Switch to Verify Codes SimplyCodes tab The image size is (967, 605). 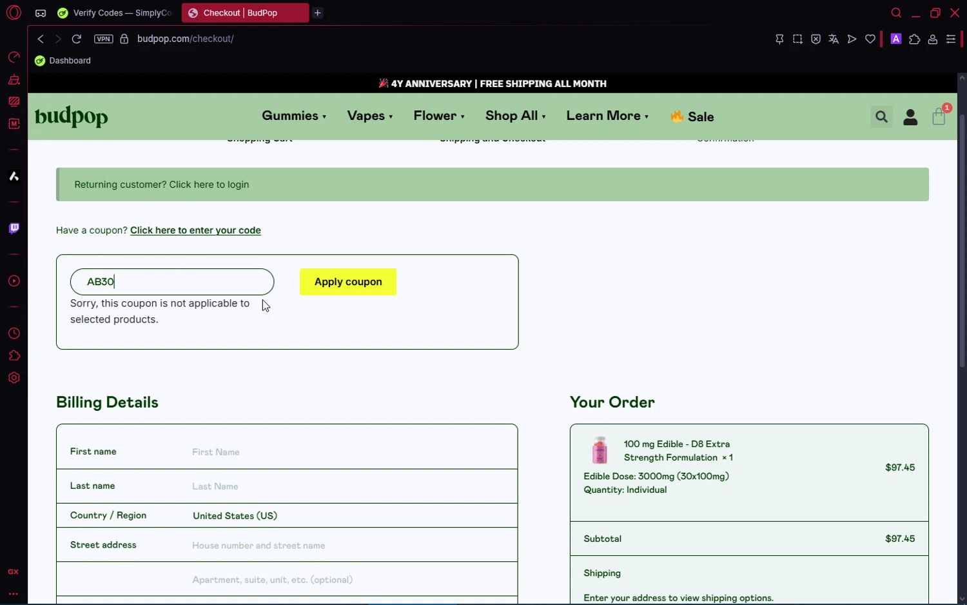click(x=115, y=13)
